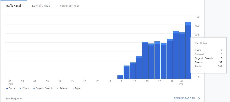Select the bar above the 29 axis label
Image resolution: width=230 pixels, height=102 pixels.
(170, 59)
